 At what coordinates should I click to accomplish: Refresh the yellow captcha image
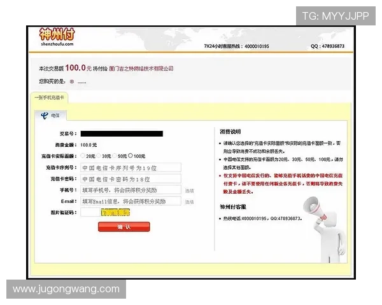pos(115,213)
